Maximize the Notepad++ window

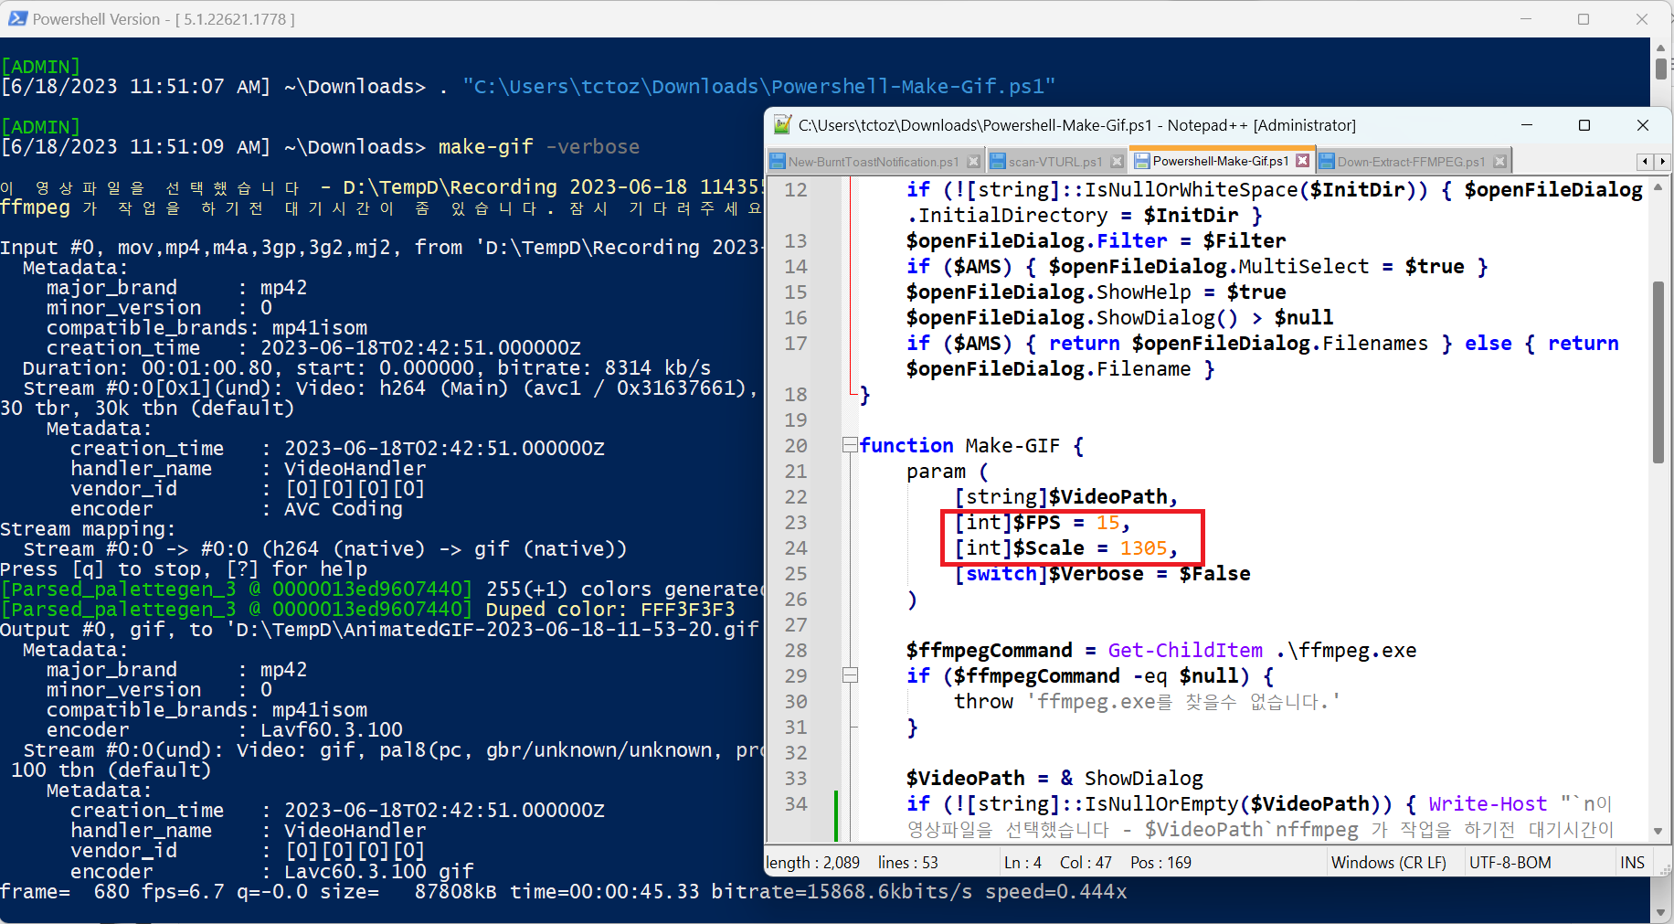tap(1584, 125)
